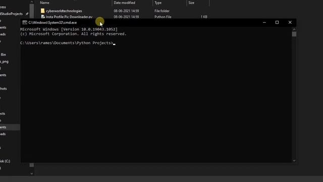Sort Explorer by Name column

(44, 3)
